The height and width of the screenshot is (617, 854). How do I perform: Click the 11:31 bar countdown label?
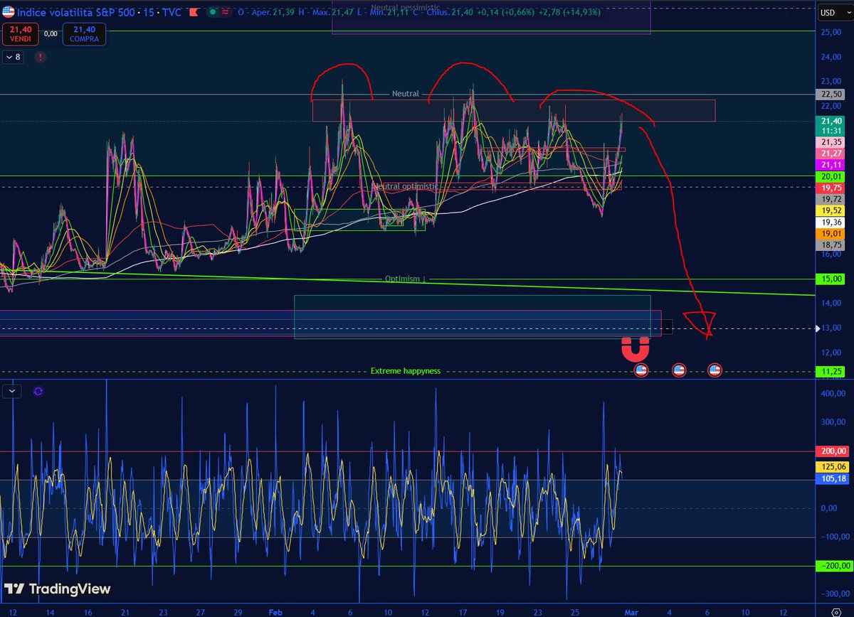[x=831, y=132]
